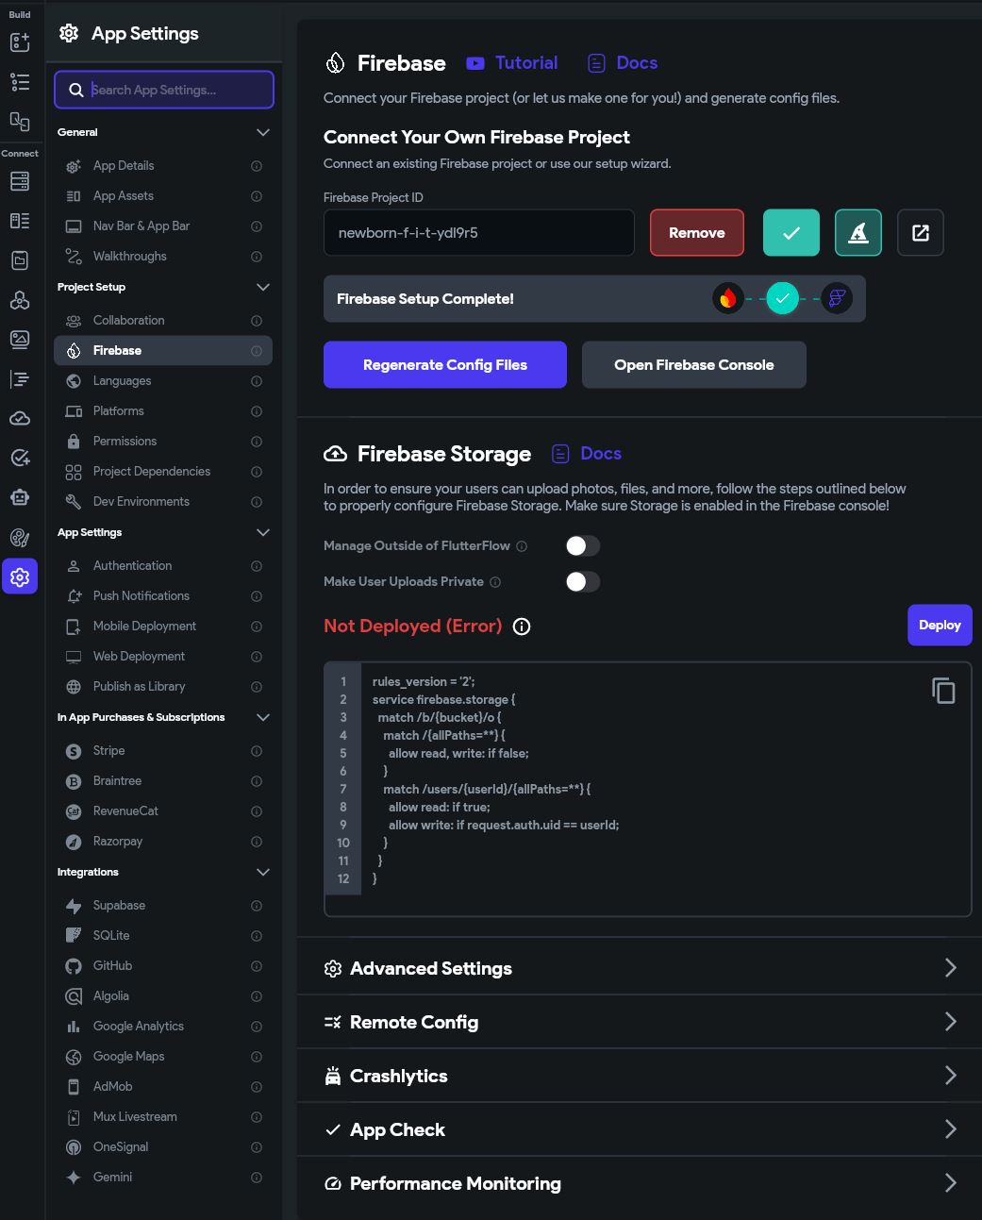
Task: Select Permissions in Project Setup
Action: (x=163, y=442)
